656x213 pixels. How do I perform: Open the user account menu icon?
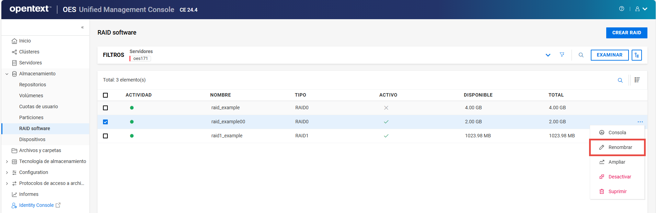(x=641, y=9)
